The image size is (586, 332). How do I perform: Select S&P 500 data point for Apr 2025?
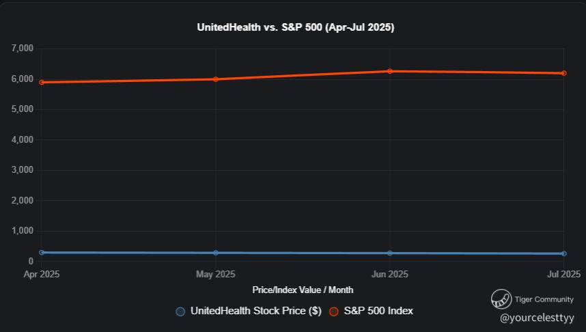[42, 82]
